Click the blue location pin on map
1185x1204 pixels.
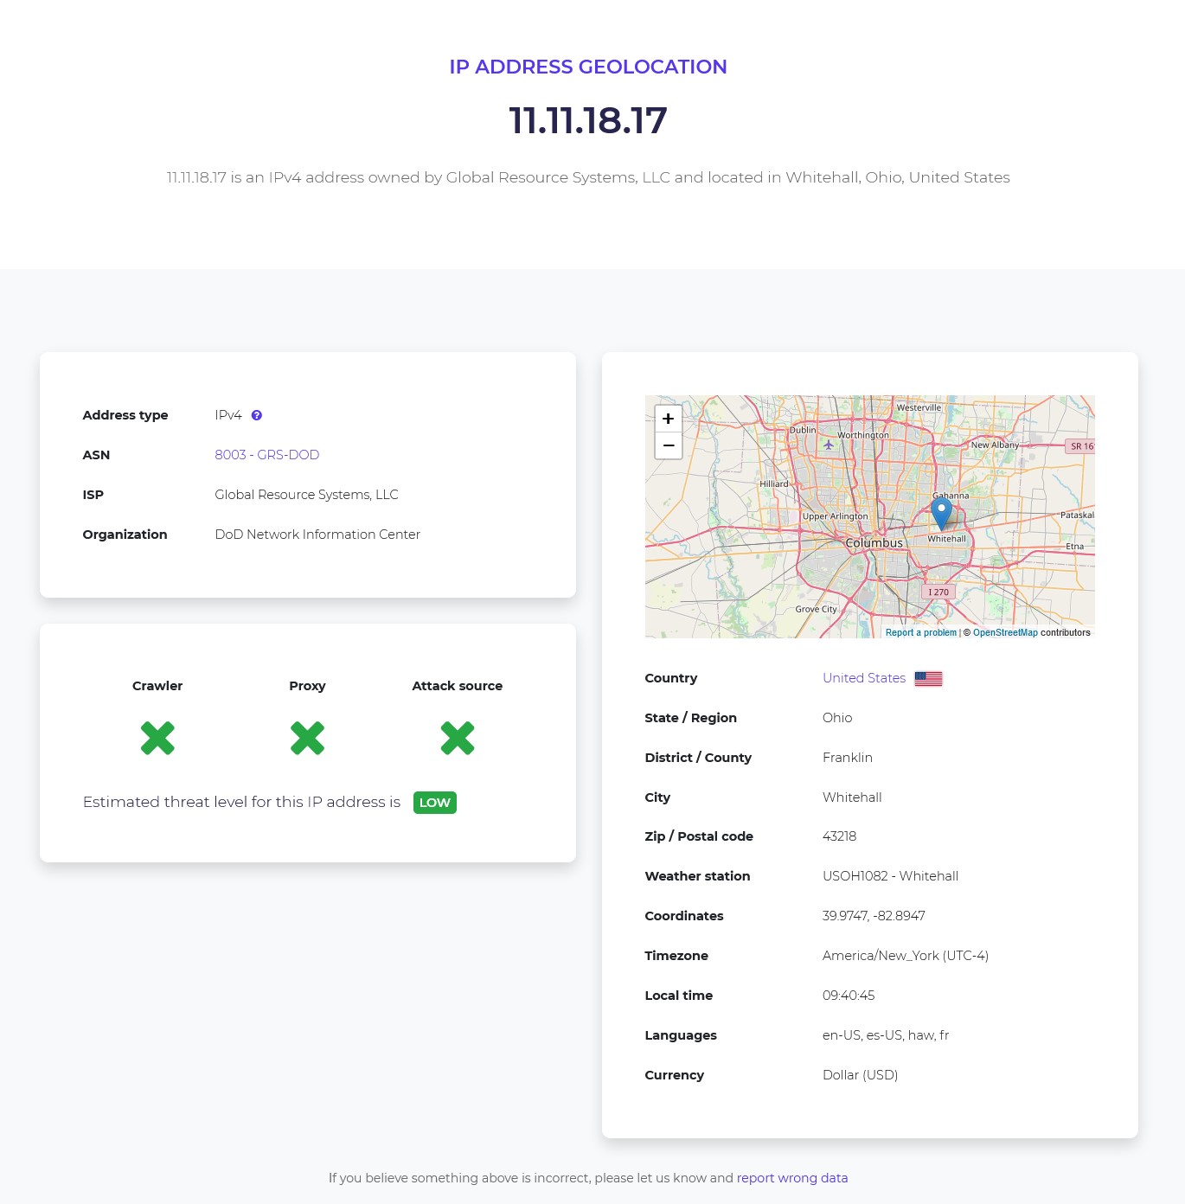coord(941,513)
